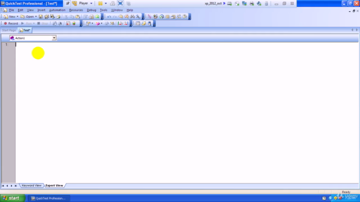360x202 pixels.
Task: Click the Windows start button
Action: click(12, 198)
